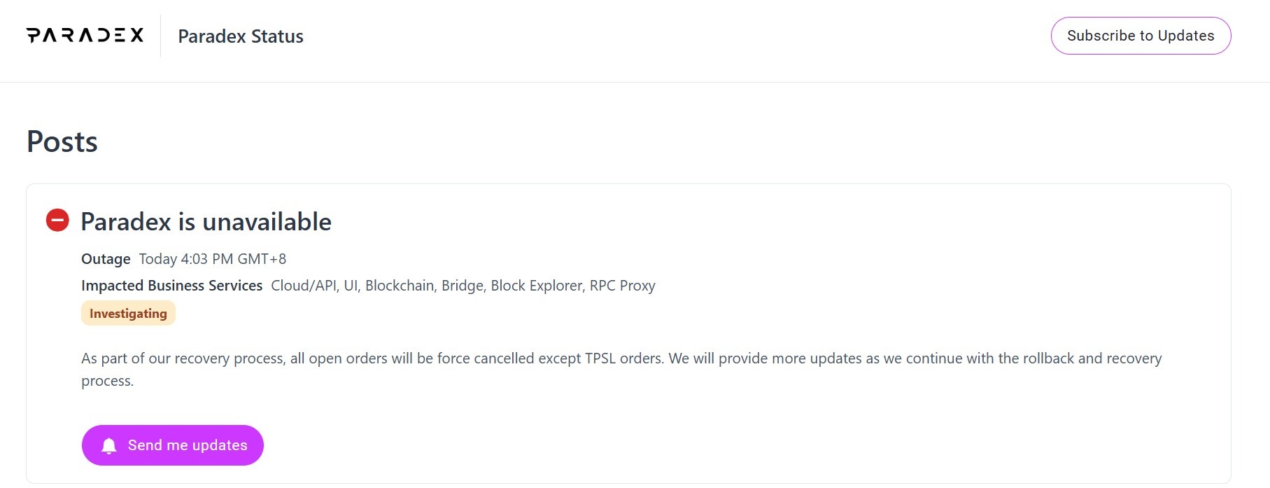
Task: Open the 'Paradex is unavailable' incident title
Action: (x=206, y=222)
